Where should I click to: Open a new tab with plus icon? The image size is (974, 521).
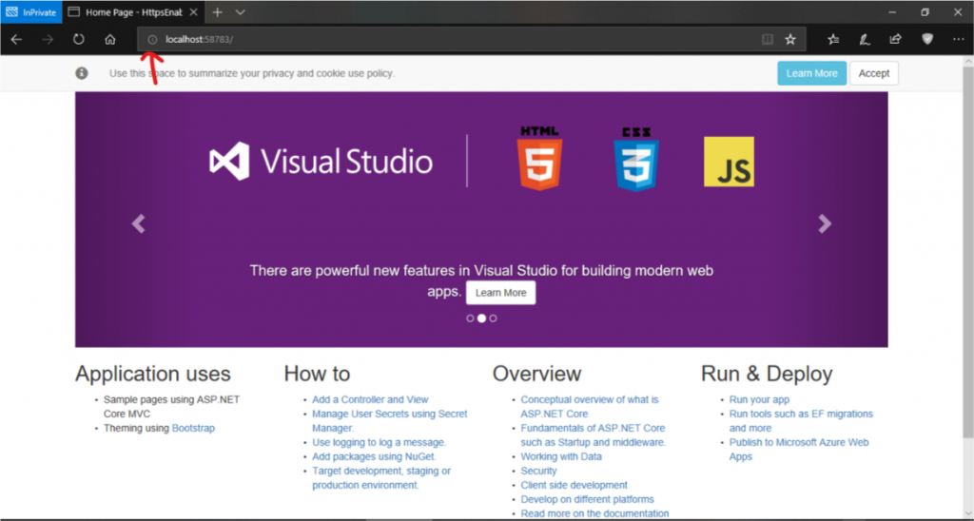(218, 11)
